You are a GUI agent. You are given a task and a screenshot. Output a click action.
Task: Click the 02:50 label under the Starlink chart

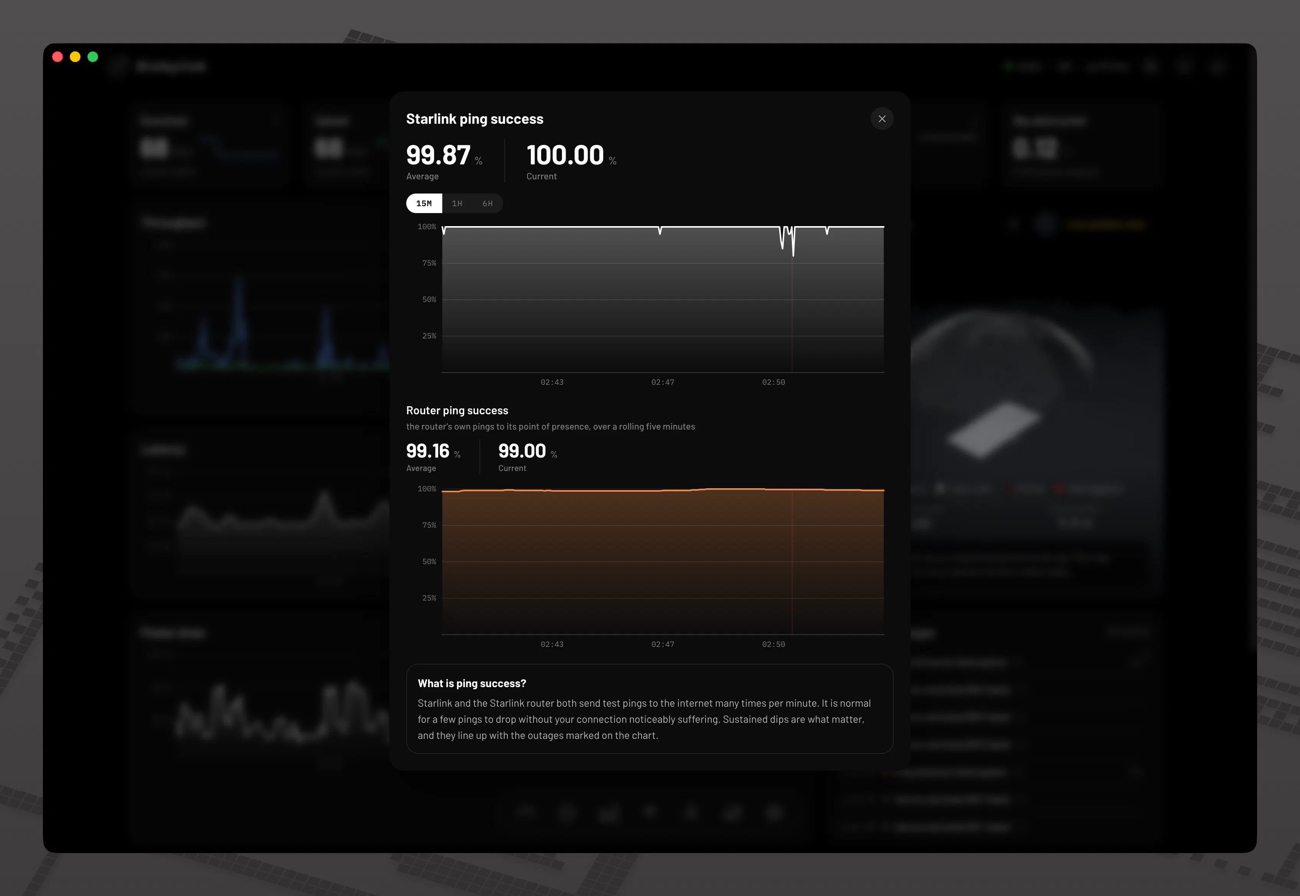pyautogui.click(x=773, y=382)
